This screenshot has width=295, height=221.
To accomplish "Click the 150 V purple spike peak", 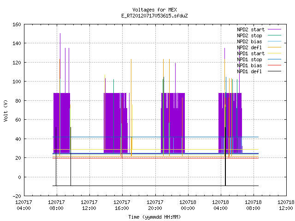I will 60,34.
